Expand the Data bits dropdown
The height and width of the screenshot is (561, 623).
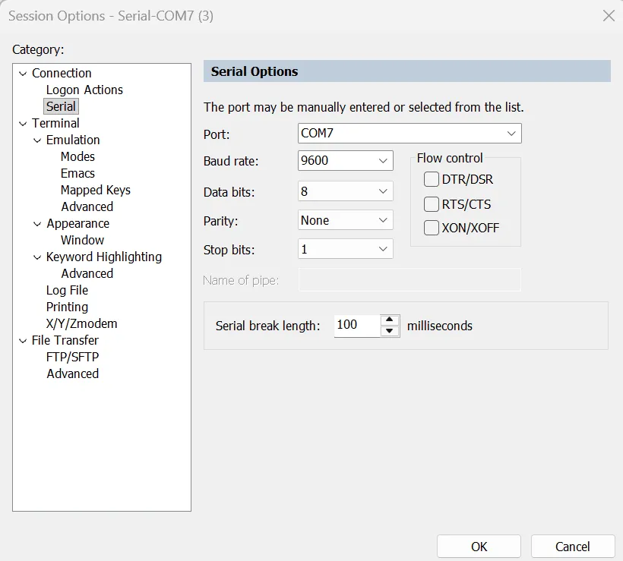[x=383, y=192]
